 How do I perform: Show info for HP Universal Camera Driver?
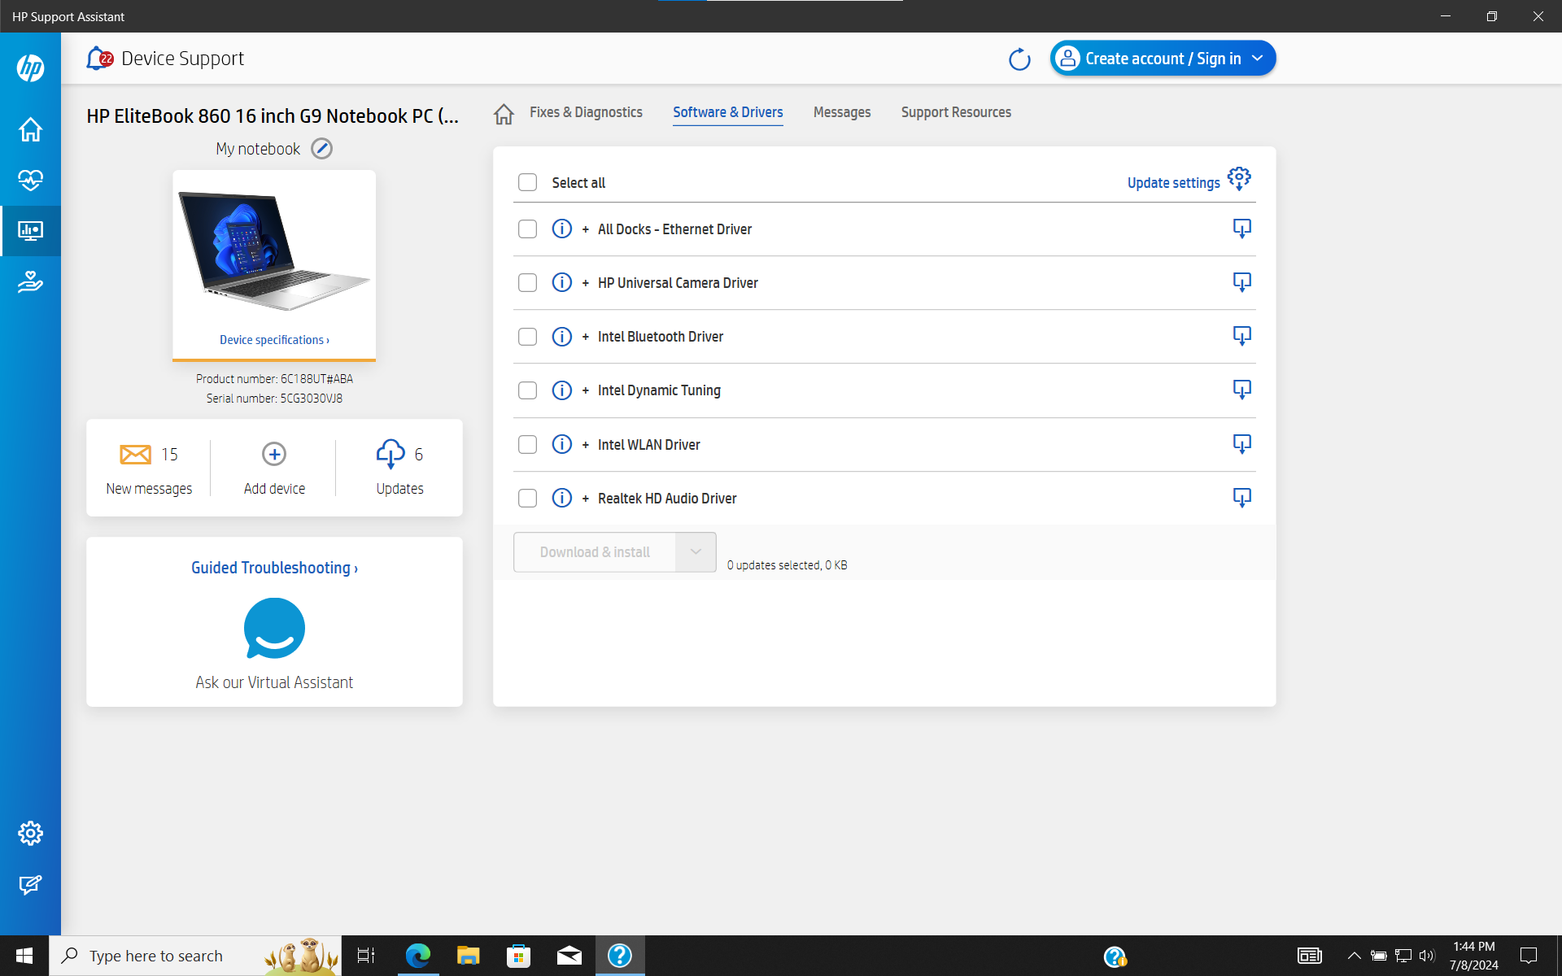click(561, 283)
